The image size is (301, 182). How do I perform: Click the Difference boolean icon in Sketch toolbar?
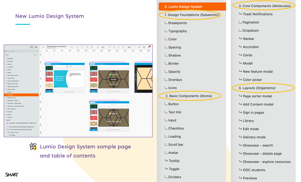click(x=123, y=47)
